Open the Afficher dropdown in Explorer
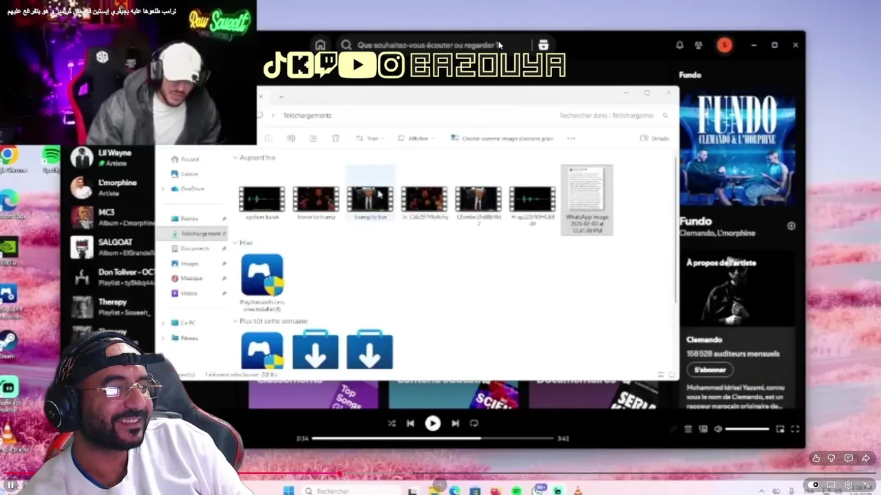 click(x=416, y=138)
